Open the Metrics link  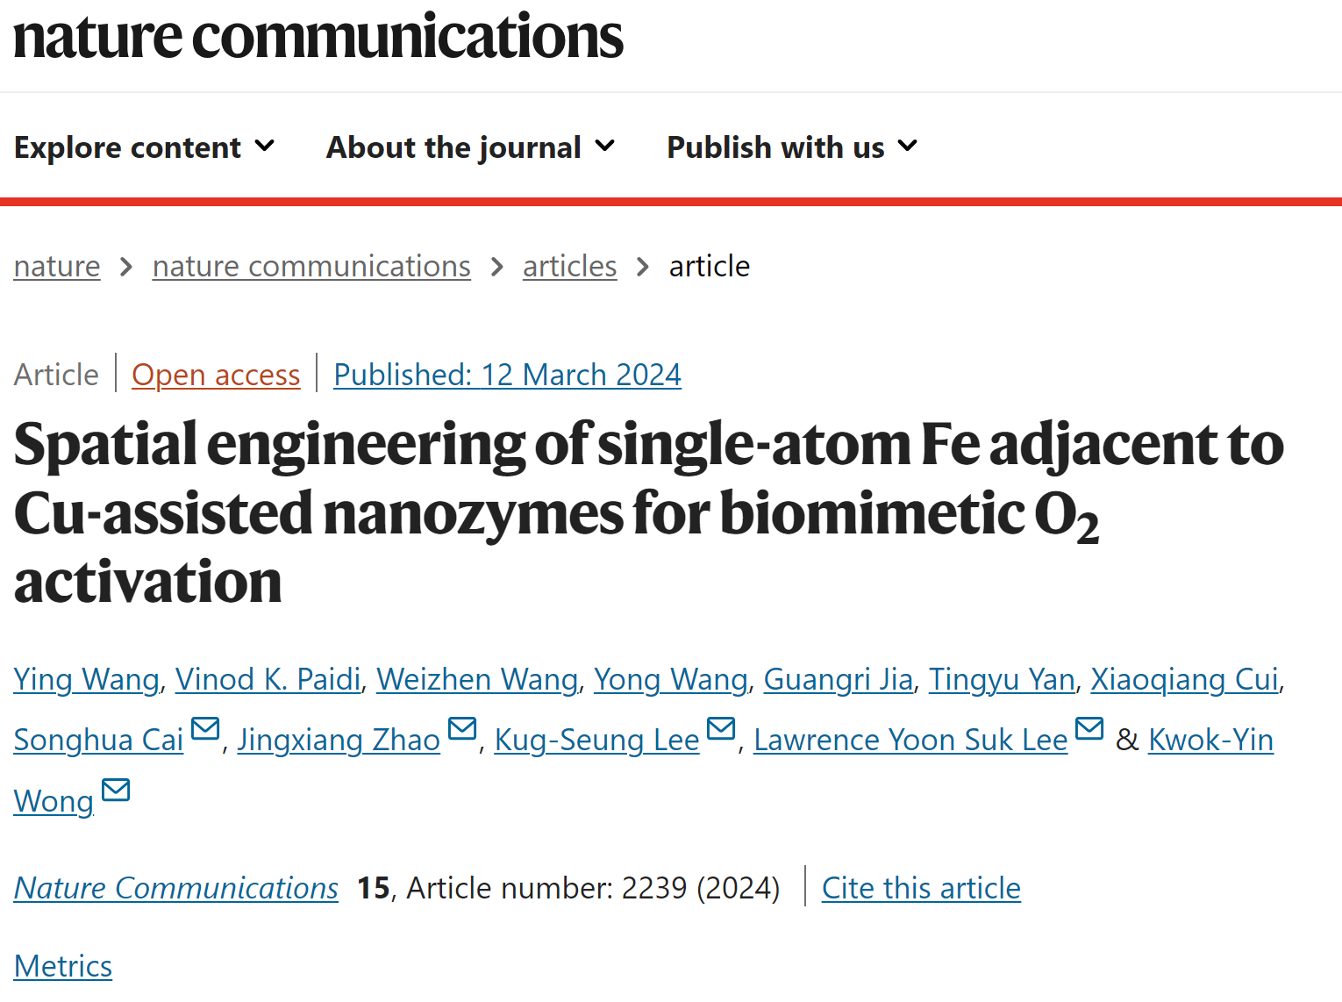point(63,966)
